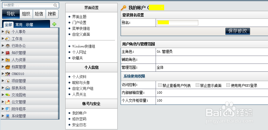
Task: Open 界面主题 settings link
Action: pos(79,17)
